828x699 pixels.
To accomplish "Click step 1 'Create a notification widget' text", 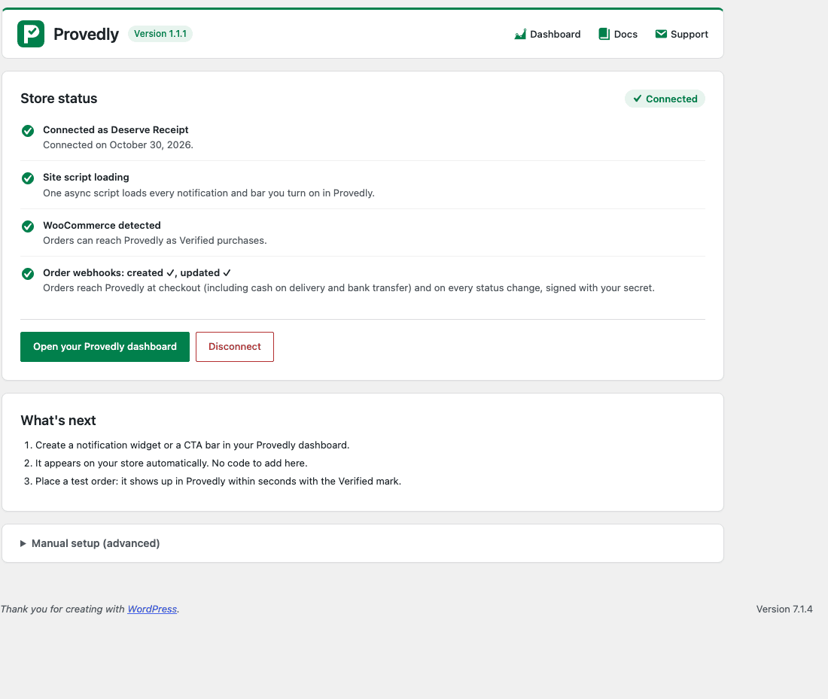I will coord(192,445).
